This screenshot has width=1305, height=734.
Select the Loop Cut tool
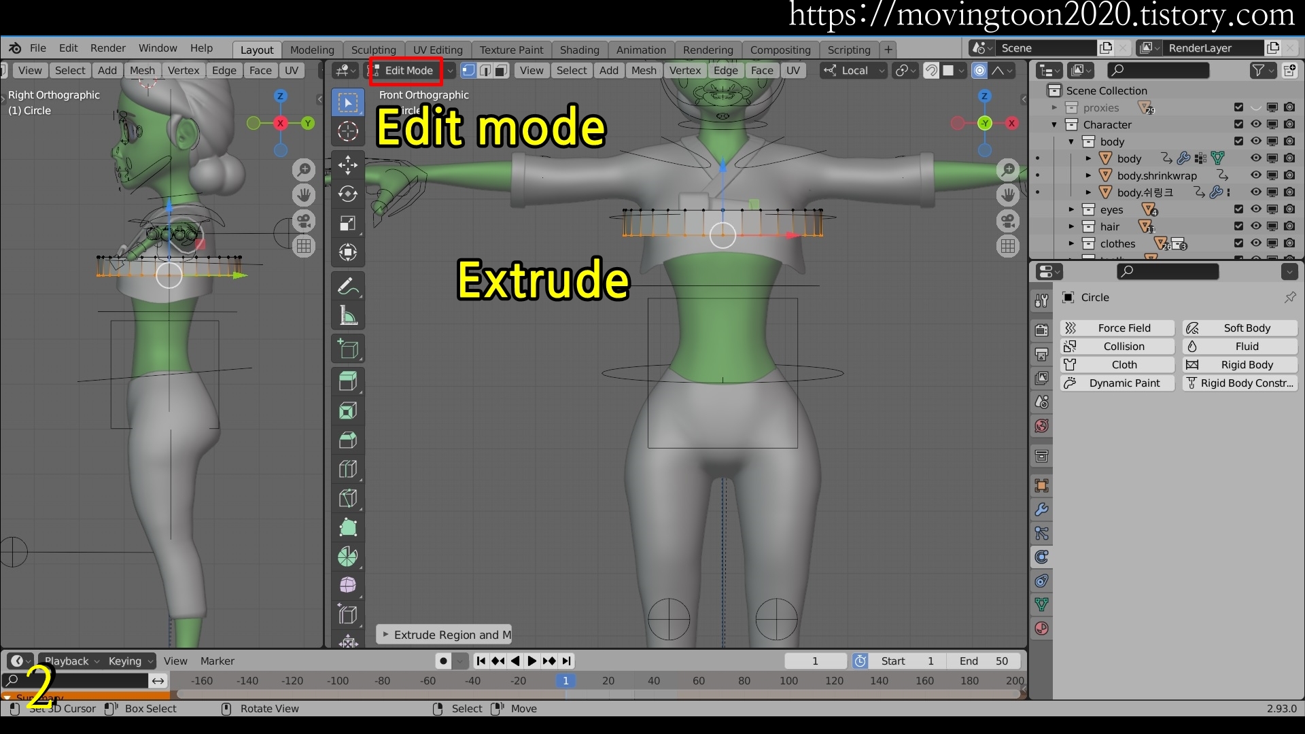[348, 469]
